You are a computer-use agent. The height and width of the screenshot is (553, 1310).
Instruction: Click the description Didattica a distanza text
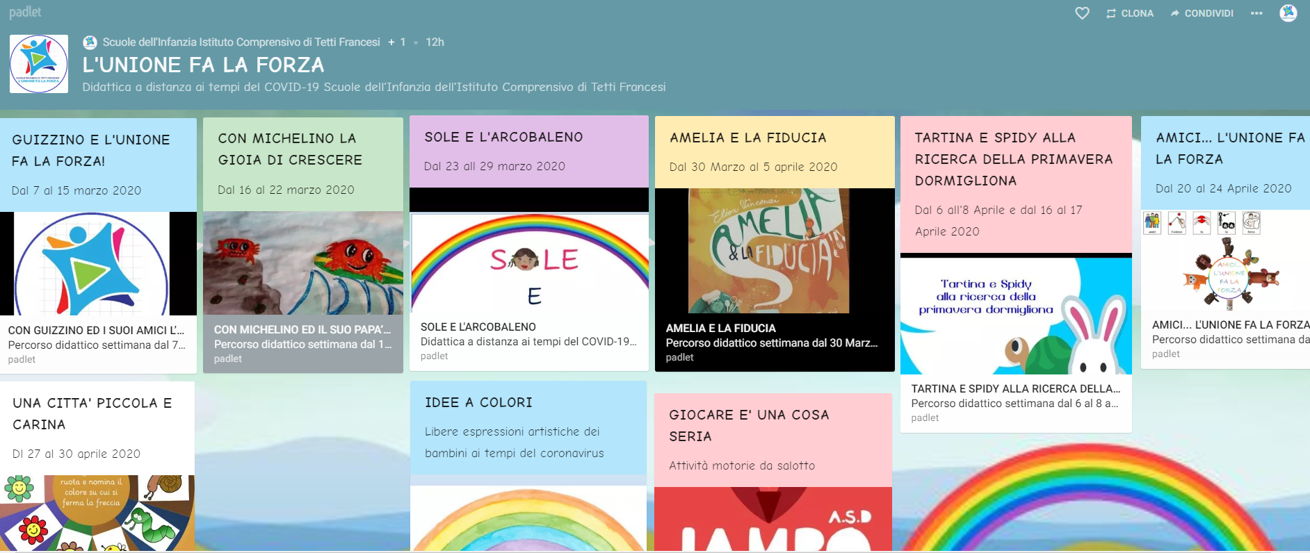[374, 88]
